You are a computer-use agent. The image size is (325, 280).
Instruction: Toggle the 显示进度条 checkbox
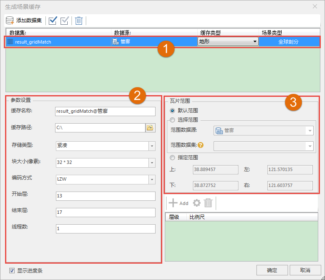tap(12, 270)
